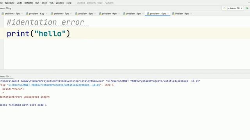This screenshot has width=250, height=140.
Task: Click the Python file icon on problem -9.py tab
Action: click(x=100, y=14)
